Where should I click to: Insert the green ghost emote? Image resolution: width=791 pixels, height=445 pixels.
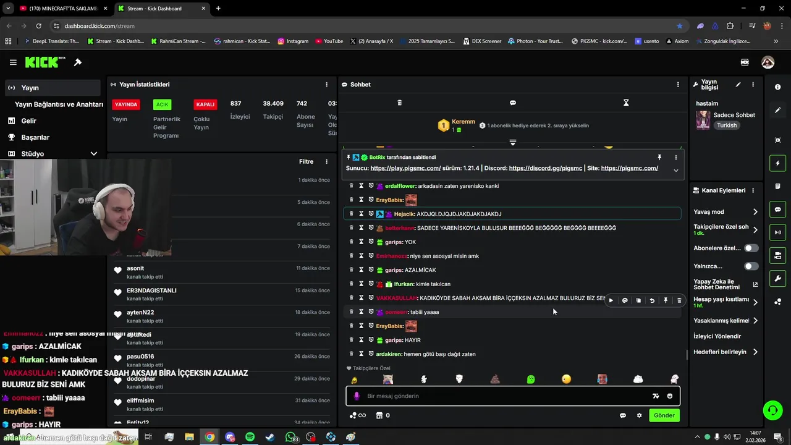(x=531, y=379)
